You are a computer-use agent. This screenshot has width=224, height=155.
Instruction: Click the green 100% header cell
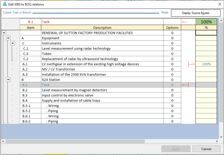206,22
